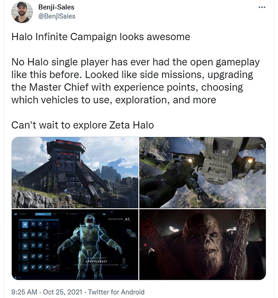Open the Pelican dropship image
Screen dimensions: 278x298
point(203,172)
